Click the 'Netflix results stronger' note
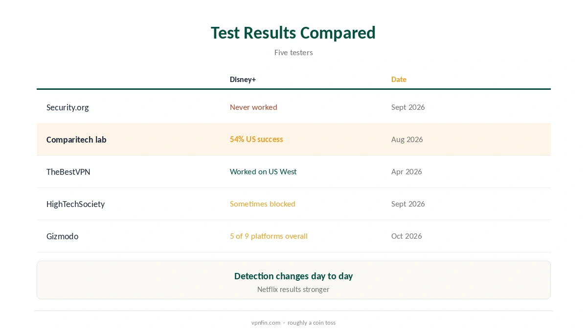 (x=293, y=290)
